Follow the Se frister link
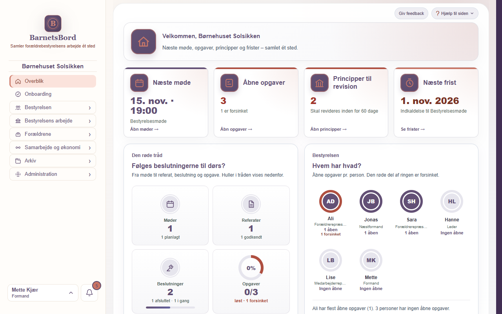The image size is (502, 314). [413, 129]
